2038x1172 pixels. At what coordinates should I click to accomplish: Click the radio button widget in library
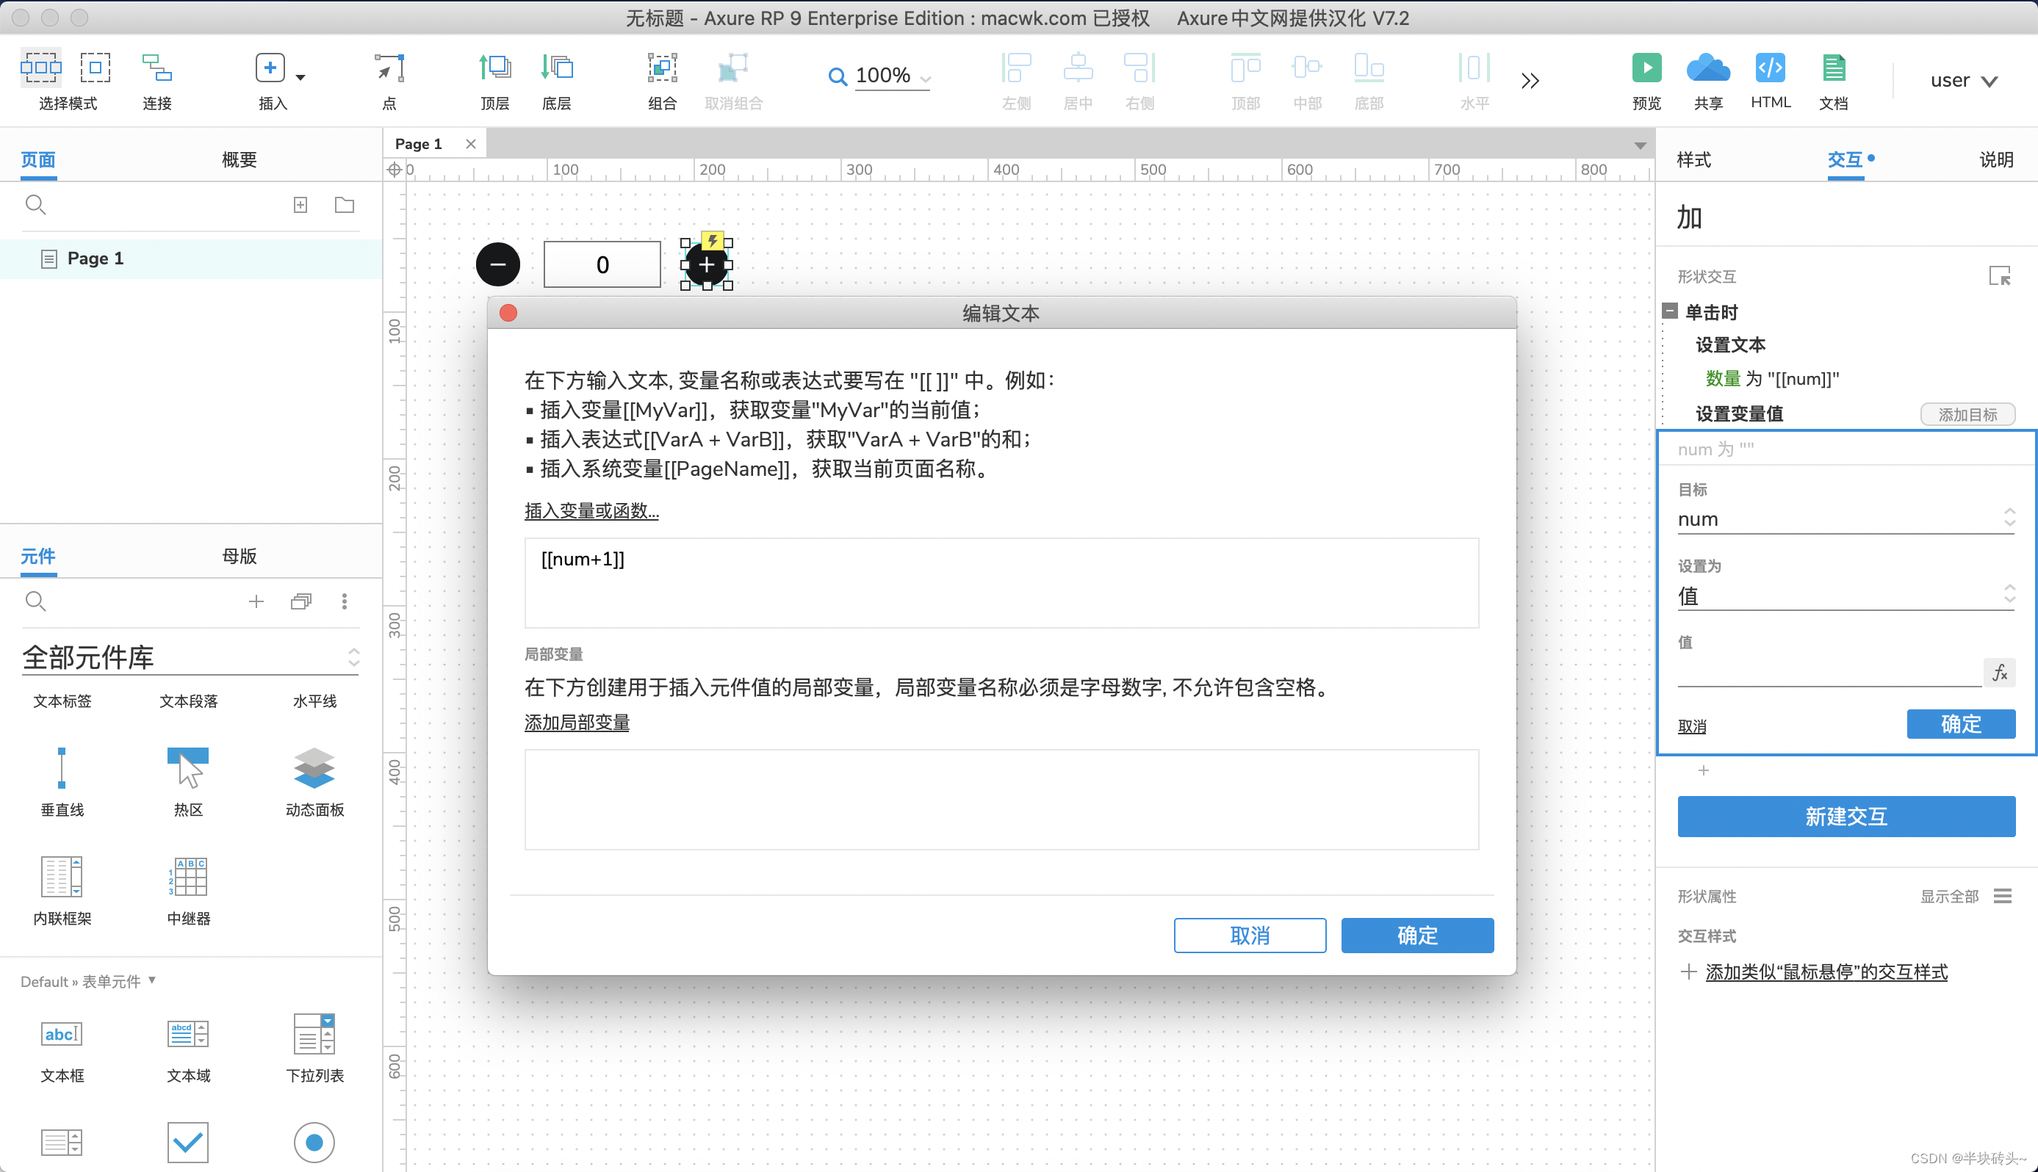point(314,1141)
